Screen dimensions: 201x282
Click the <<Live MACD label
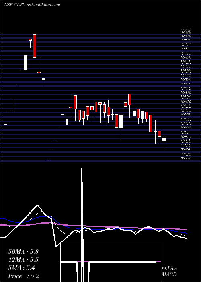coord(169,272)
